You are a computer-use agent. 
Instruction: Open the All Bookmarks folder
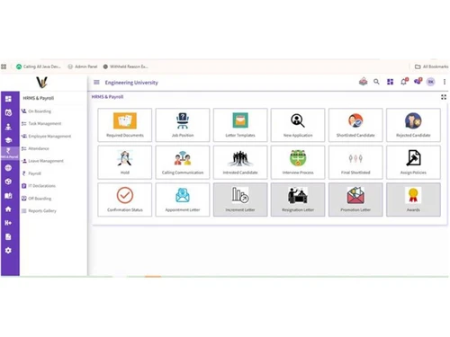pos(432,67)
